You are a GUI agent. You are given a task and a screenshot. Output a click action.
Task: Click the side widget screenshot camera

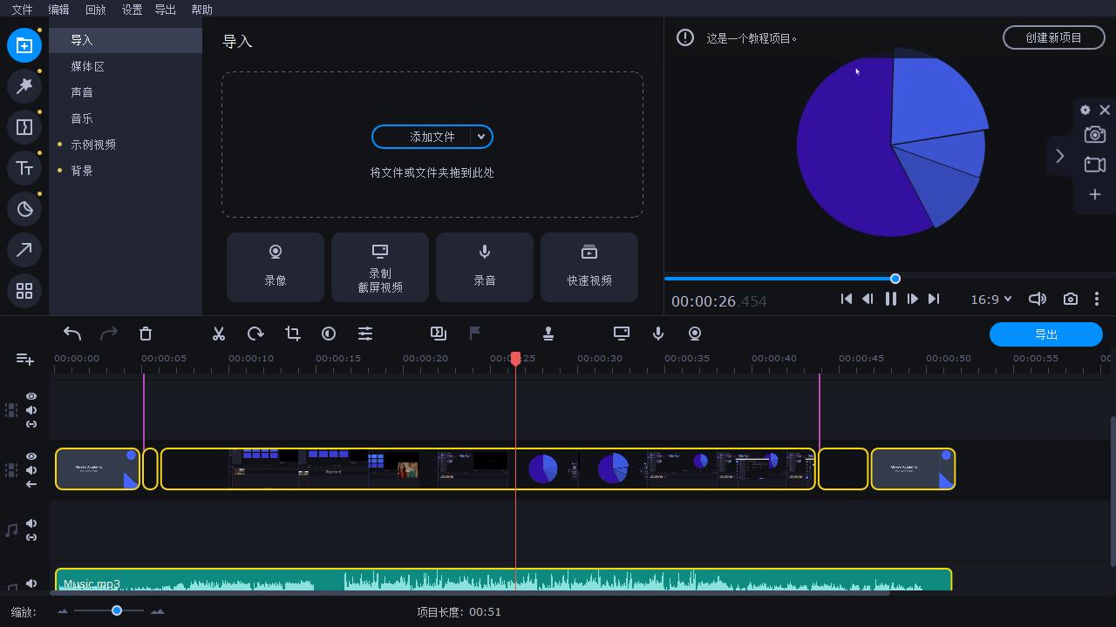pyautogui.click(x=1095, y=135)
